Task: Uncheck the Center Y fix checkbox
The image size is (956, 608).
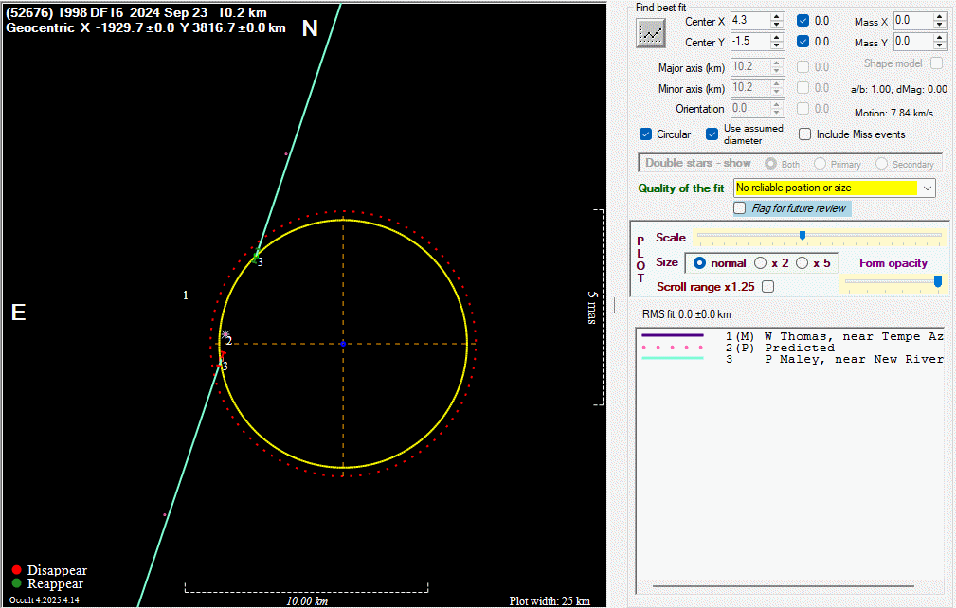Action: click(803, 42)
